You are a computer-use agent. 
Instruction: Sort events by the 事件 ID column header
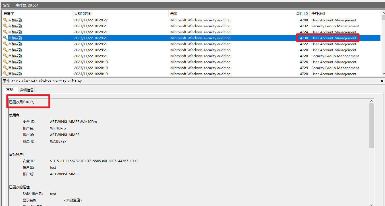pos(274,14)
